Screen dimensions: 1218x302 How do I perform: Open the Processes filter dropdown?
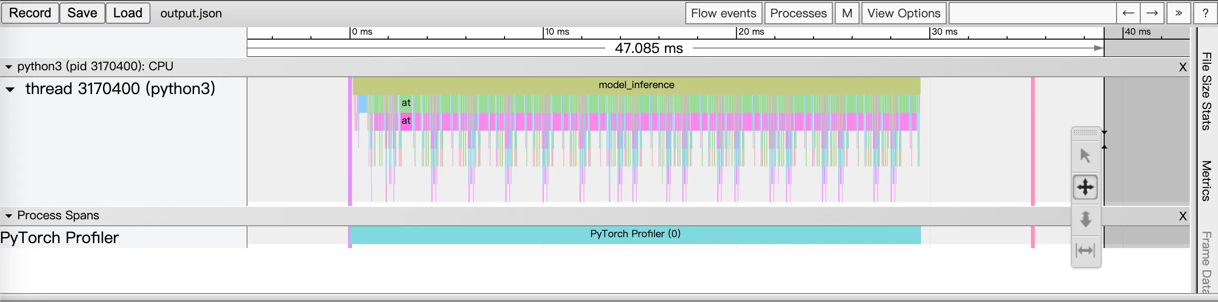tap(798, 13)
